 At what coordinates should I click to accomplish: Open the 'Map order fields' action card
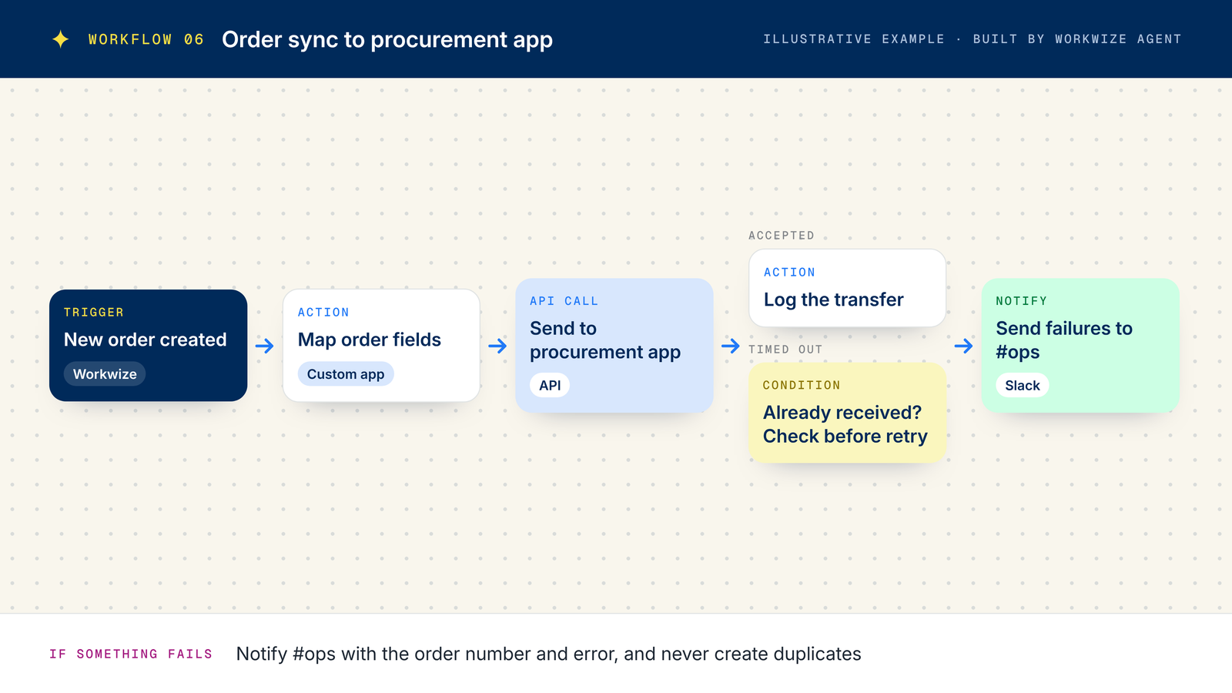pyautogui.click(x=381, y=345)
